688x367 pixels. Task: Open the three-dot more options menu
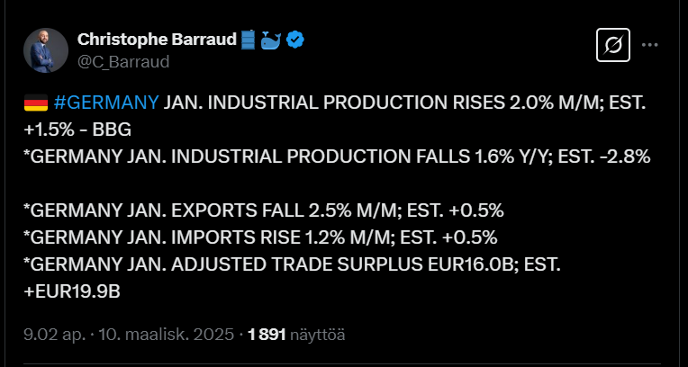(650, 45)
